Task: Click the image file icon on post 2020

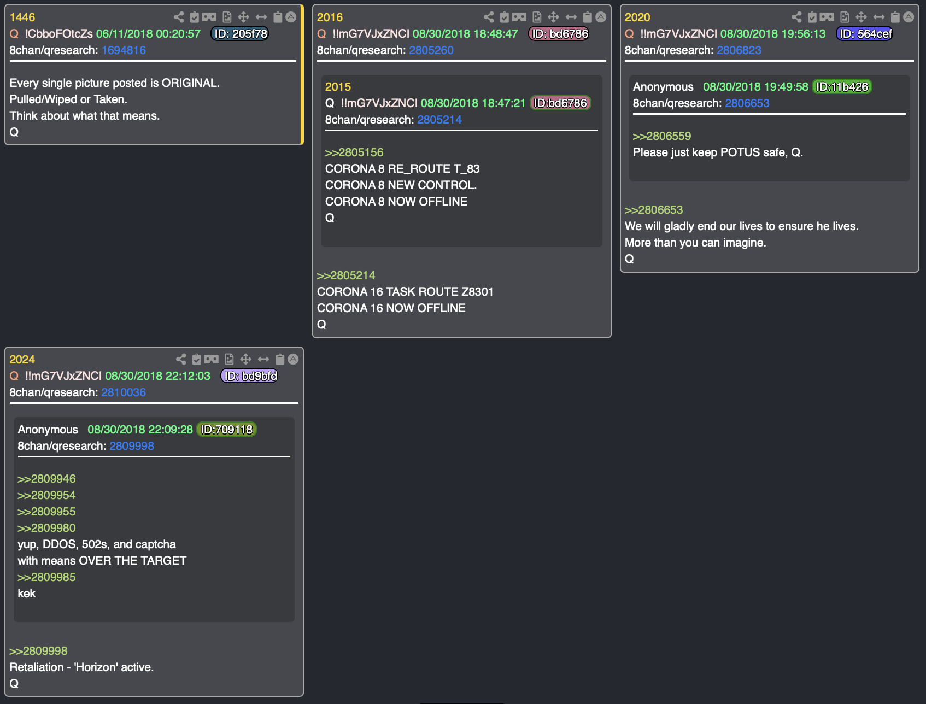Action: click(845, 17)
